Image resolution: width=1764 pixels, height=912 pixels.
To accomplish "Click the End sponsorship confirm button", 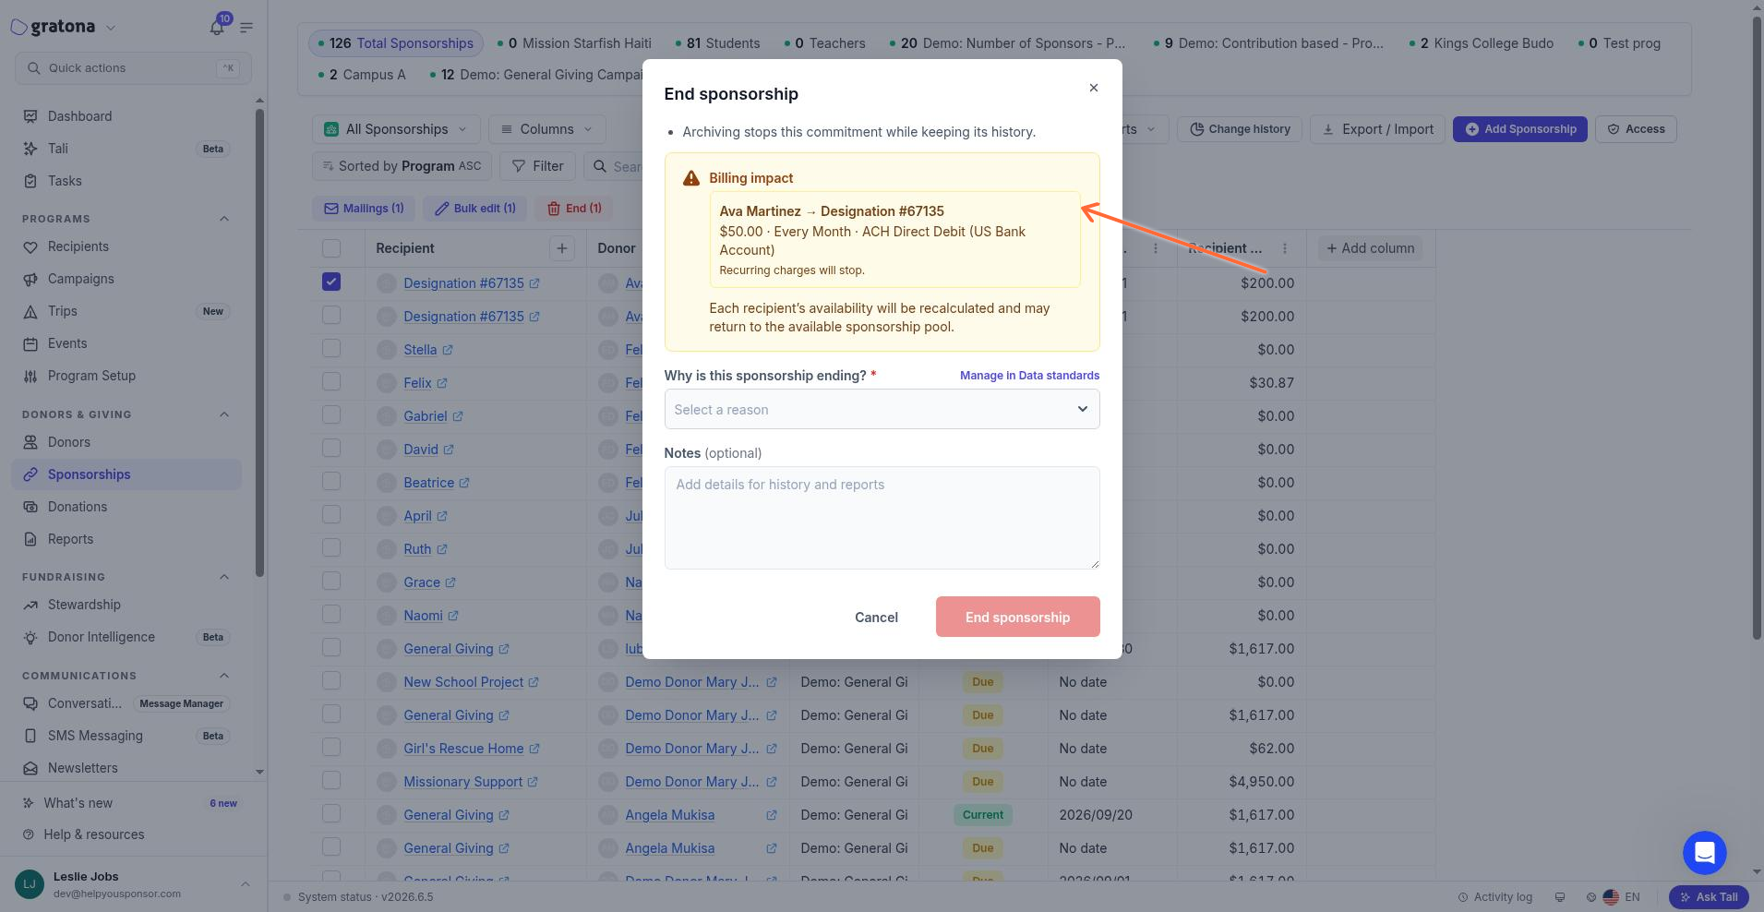I will [1017, 617].
